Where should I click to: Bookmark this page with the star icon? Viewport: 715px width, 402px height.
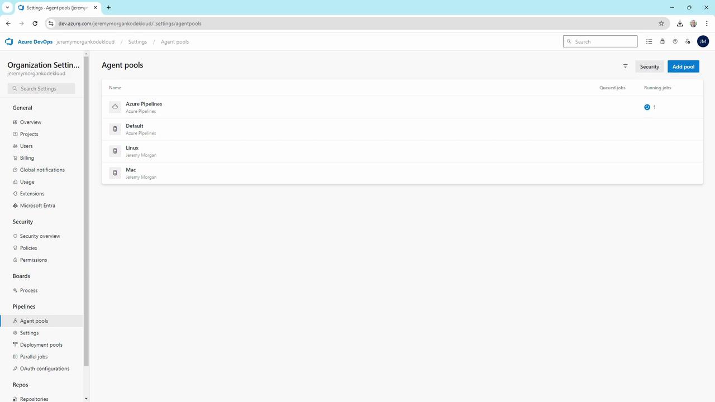pyautogui.click(x=661, y=23)
